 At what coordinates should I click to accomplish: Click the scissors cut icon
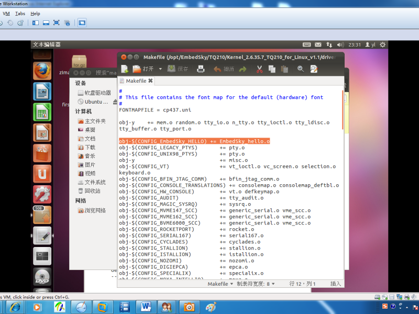click(x=259, y=69)
